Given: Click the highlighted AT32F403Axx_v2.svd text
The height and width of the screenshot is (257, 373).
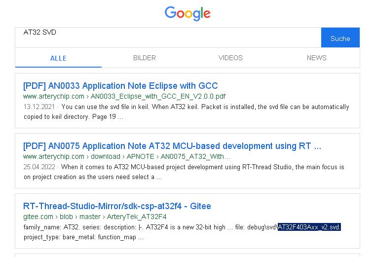Looking at the screenshot, I should (x=309, y=227).
